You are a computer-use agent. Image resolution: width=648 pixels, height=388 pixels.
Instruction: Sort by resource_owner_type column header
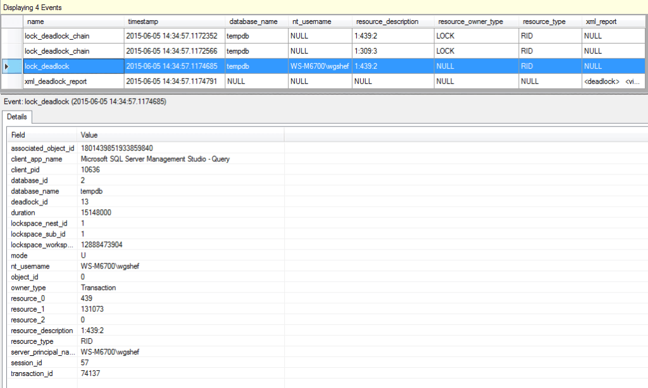[471, 21]
